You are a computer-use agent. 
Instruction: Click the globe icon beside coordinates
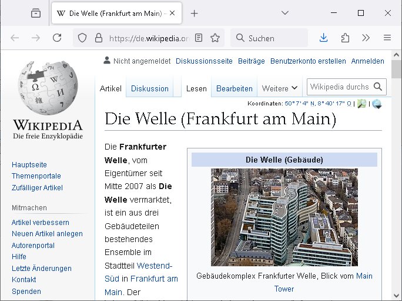point(377,104)
